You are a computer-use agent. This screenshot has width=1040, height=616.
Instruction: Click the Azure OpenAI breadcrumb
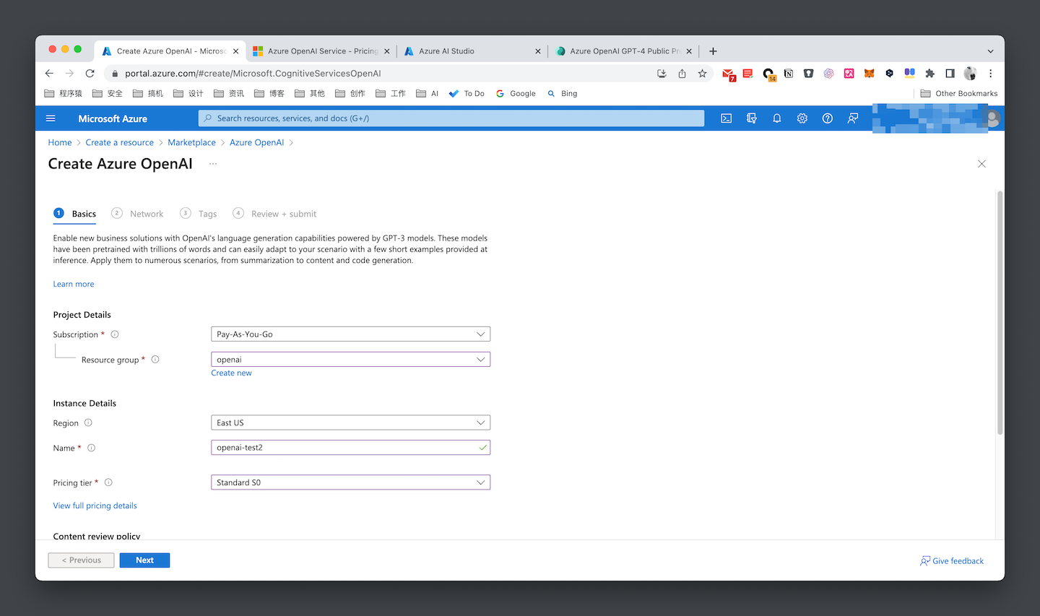[x=256, y=142]
